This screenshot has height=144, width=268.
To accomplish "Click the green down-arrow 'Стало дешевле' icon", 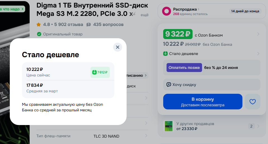I will [165, 54].
